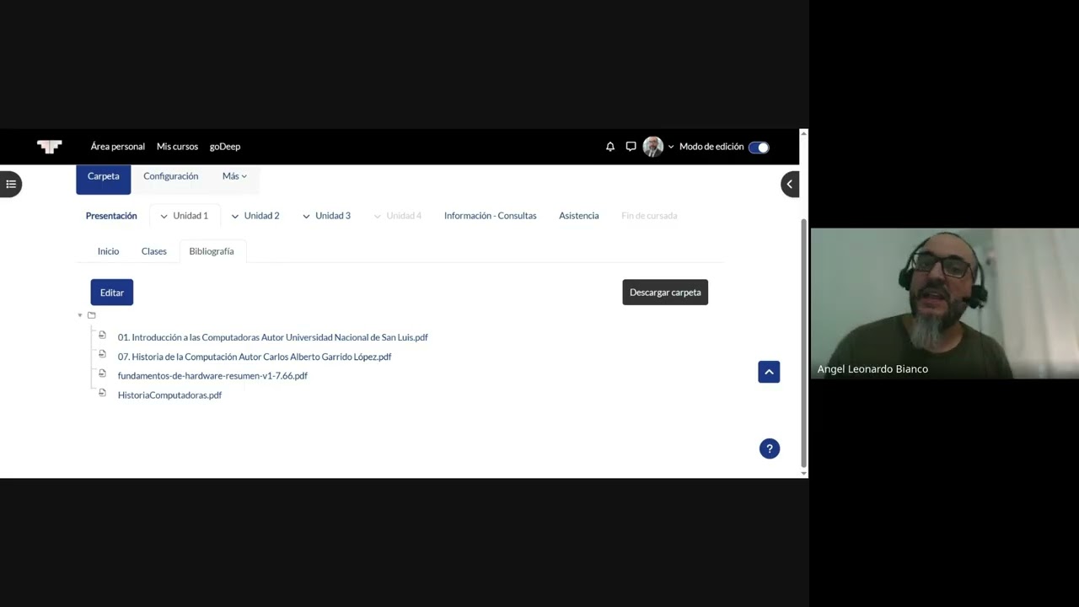Open the course index drawer icon
The width and height of the screenshot is (1079, 607).
(x=11, y=184)
